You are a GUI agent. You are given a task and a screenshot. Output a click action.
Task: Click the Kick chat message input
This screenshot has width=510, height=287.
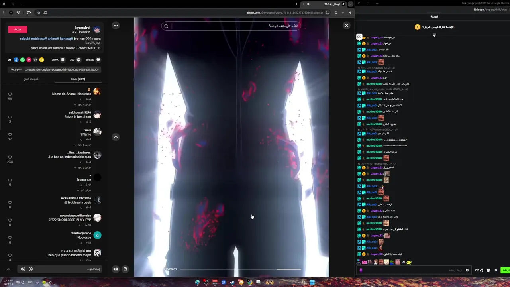click(414, 270)
